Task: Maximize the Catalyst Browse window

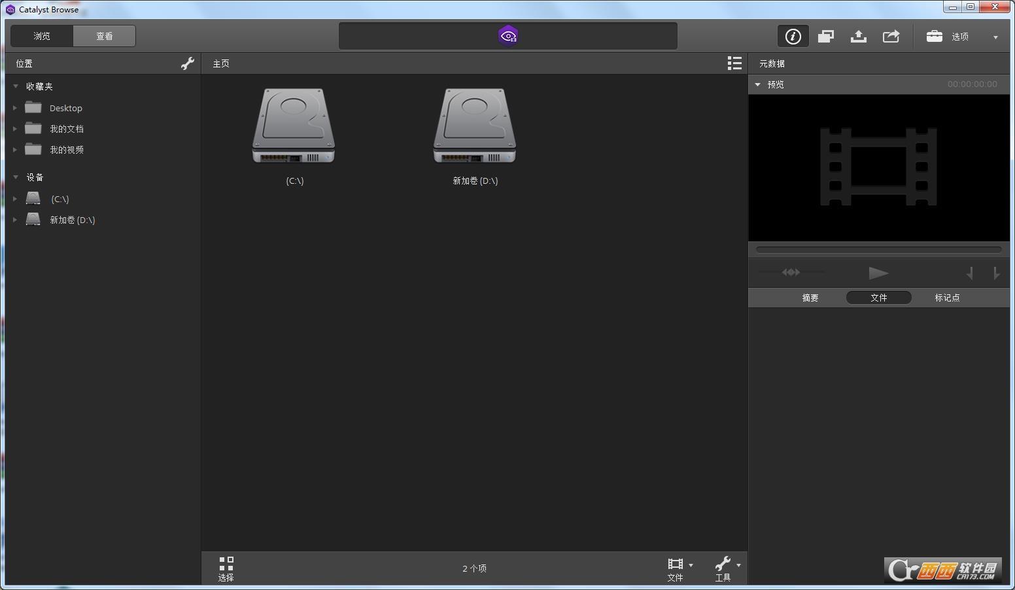Action: coord(971,7)
